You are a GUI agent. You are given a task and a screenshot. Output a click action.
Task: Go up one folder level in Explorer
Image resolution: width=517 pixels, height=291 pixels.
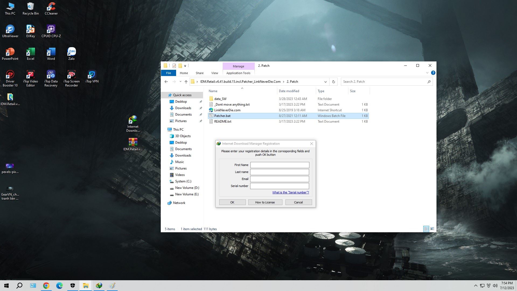pyautogui.click(x=186, y=82)
